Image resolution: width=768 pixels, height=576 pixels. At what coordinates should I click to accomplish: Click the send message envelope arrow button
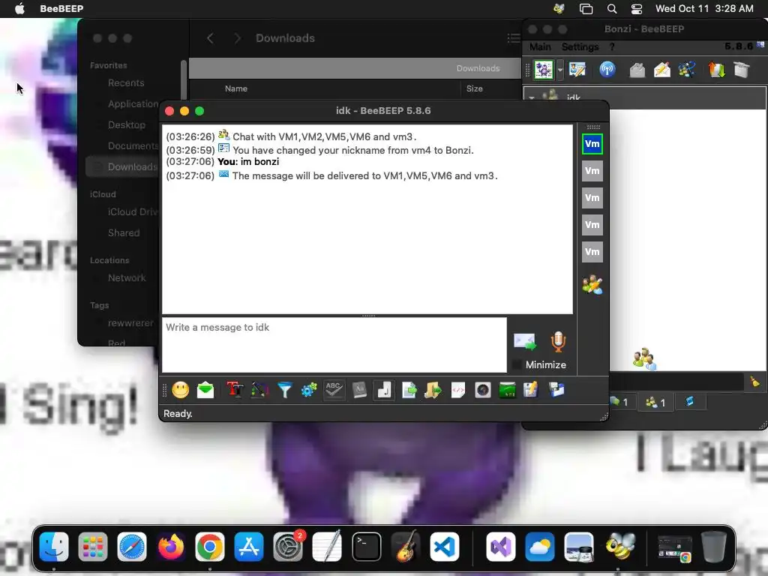[525, 341]
